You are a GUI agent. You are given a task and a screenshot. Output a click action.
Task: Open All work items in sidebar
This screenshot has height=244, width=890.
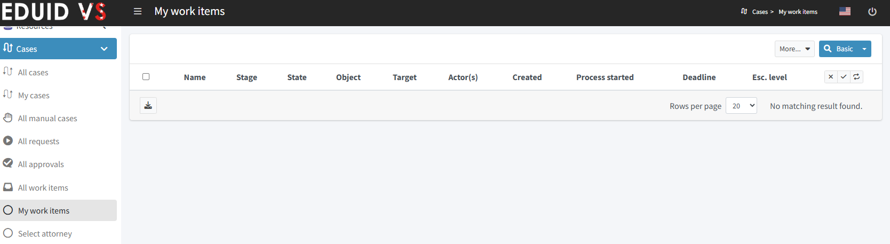43,188
